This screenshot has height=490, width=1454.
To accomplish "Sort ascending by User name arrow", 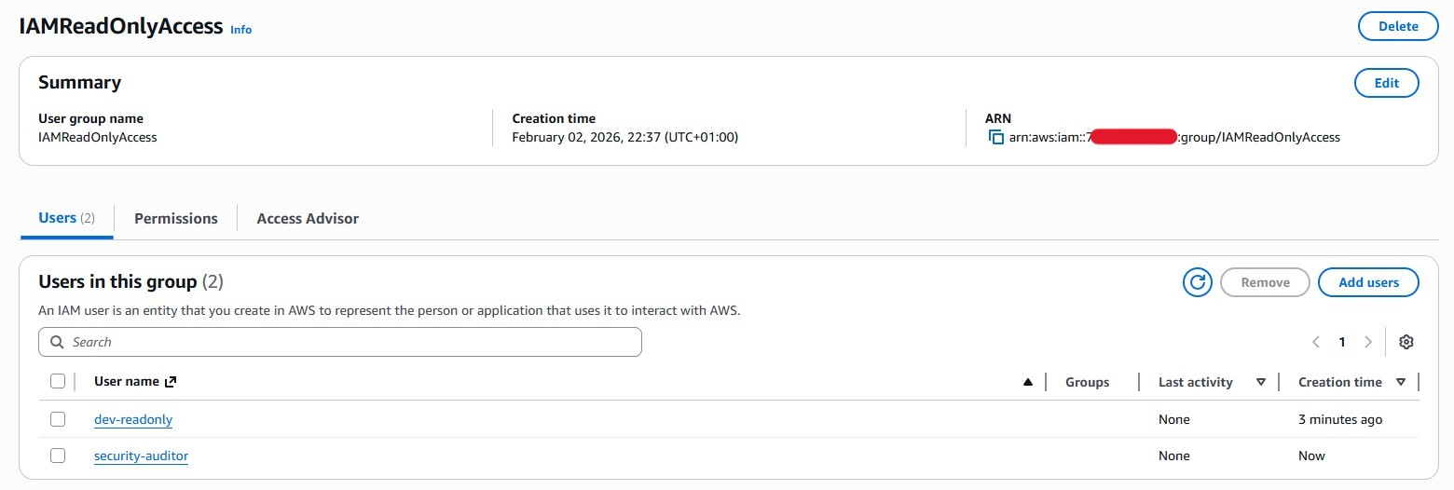I will click(1028, 382).
